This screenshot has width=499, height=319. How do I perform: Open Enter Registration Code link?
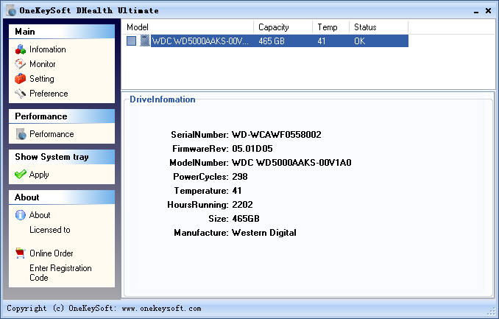click(60, 273)
